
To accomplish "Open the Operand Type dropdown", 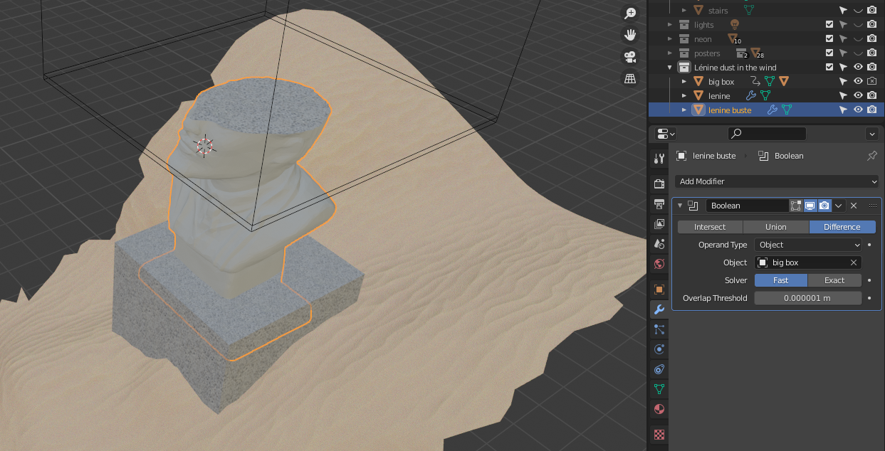I will pos(808,245).
